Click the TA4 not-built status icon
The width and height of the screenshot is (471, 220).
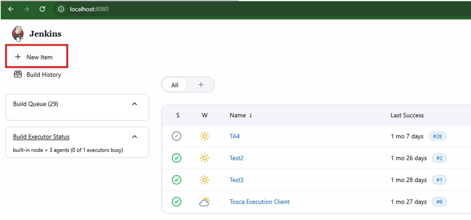click(176, 136)
